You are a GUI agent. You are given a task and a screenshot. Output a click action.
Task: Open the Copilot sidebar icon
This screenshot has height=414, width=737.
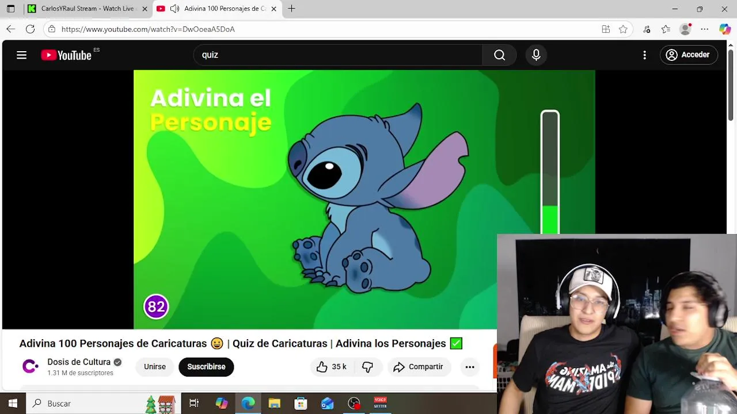725,29
